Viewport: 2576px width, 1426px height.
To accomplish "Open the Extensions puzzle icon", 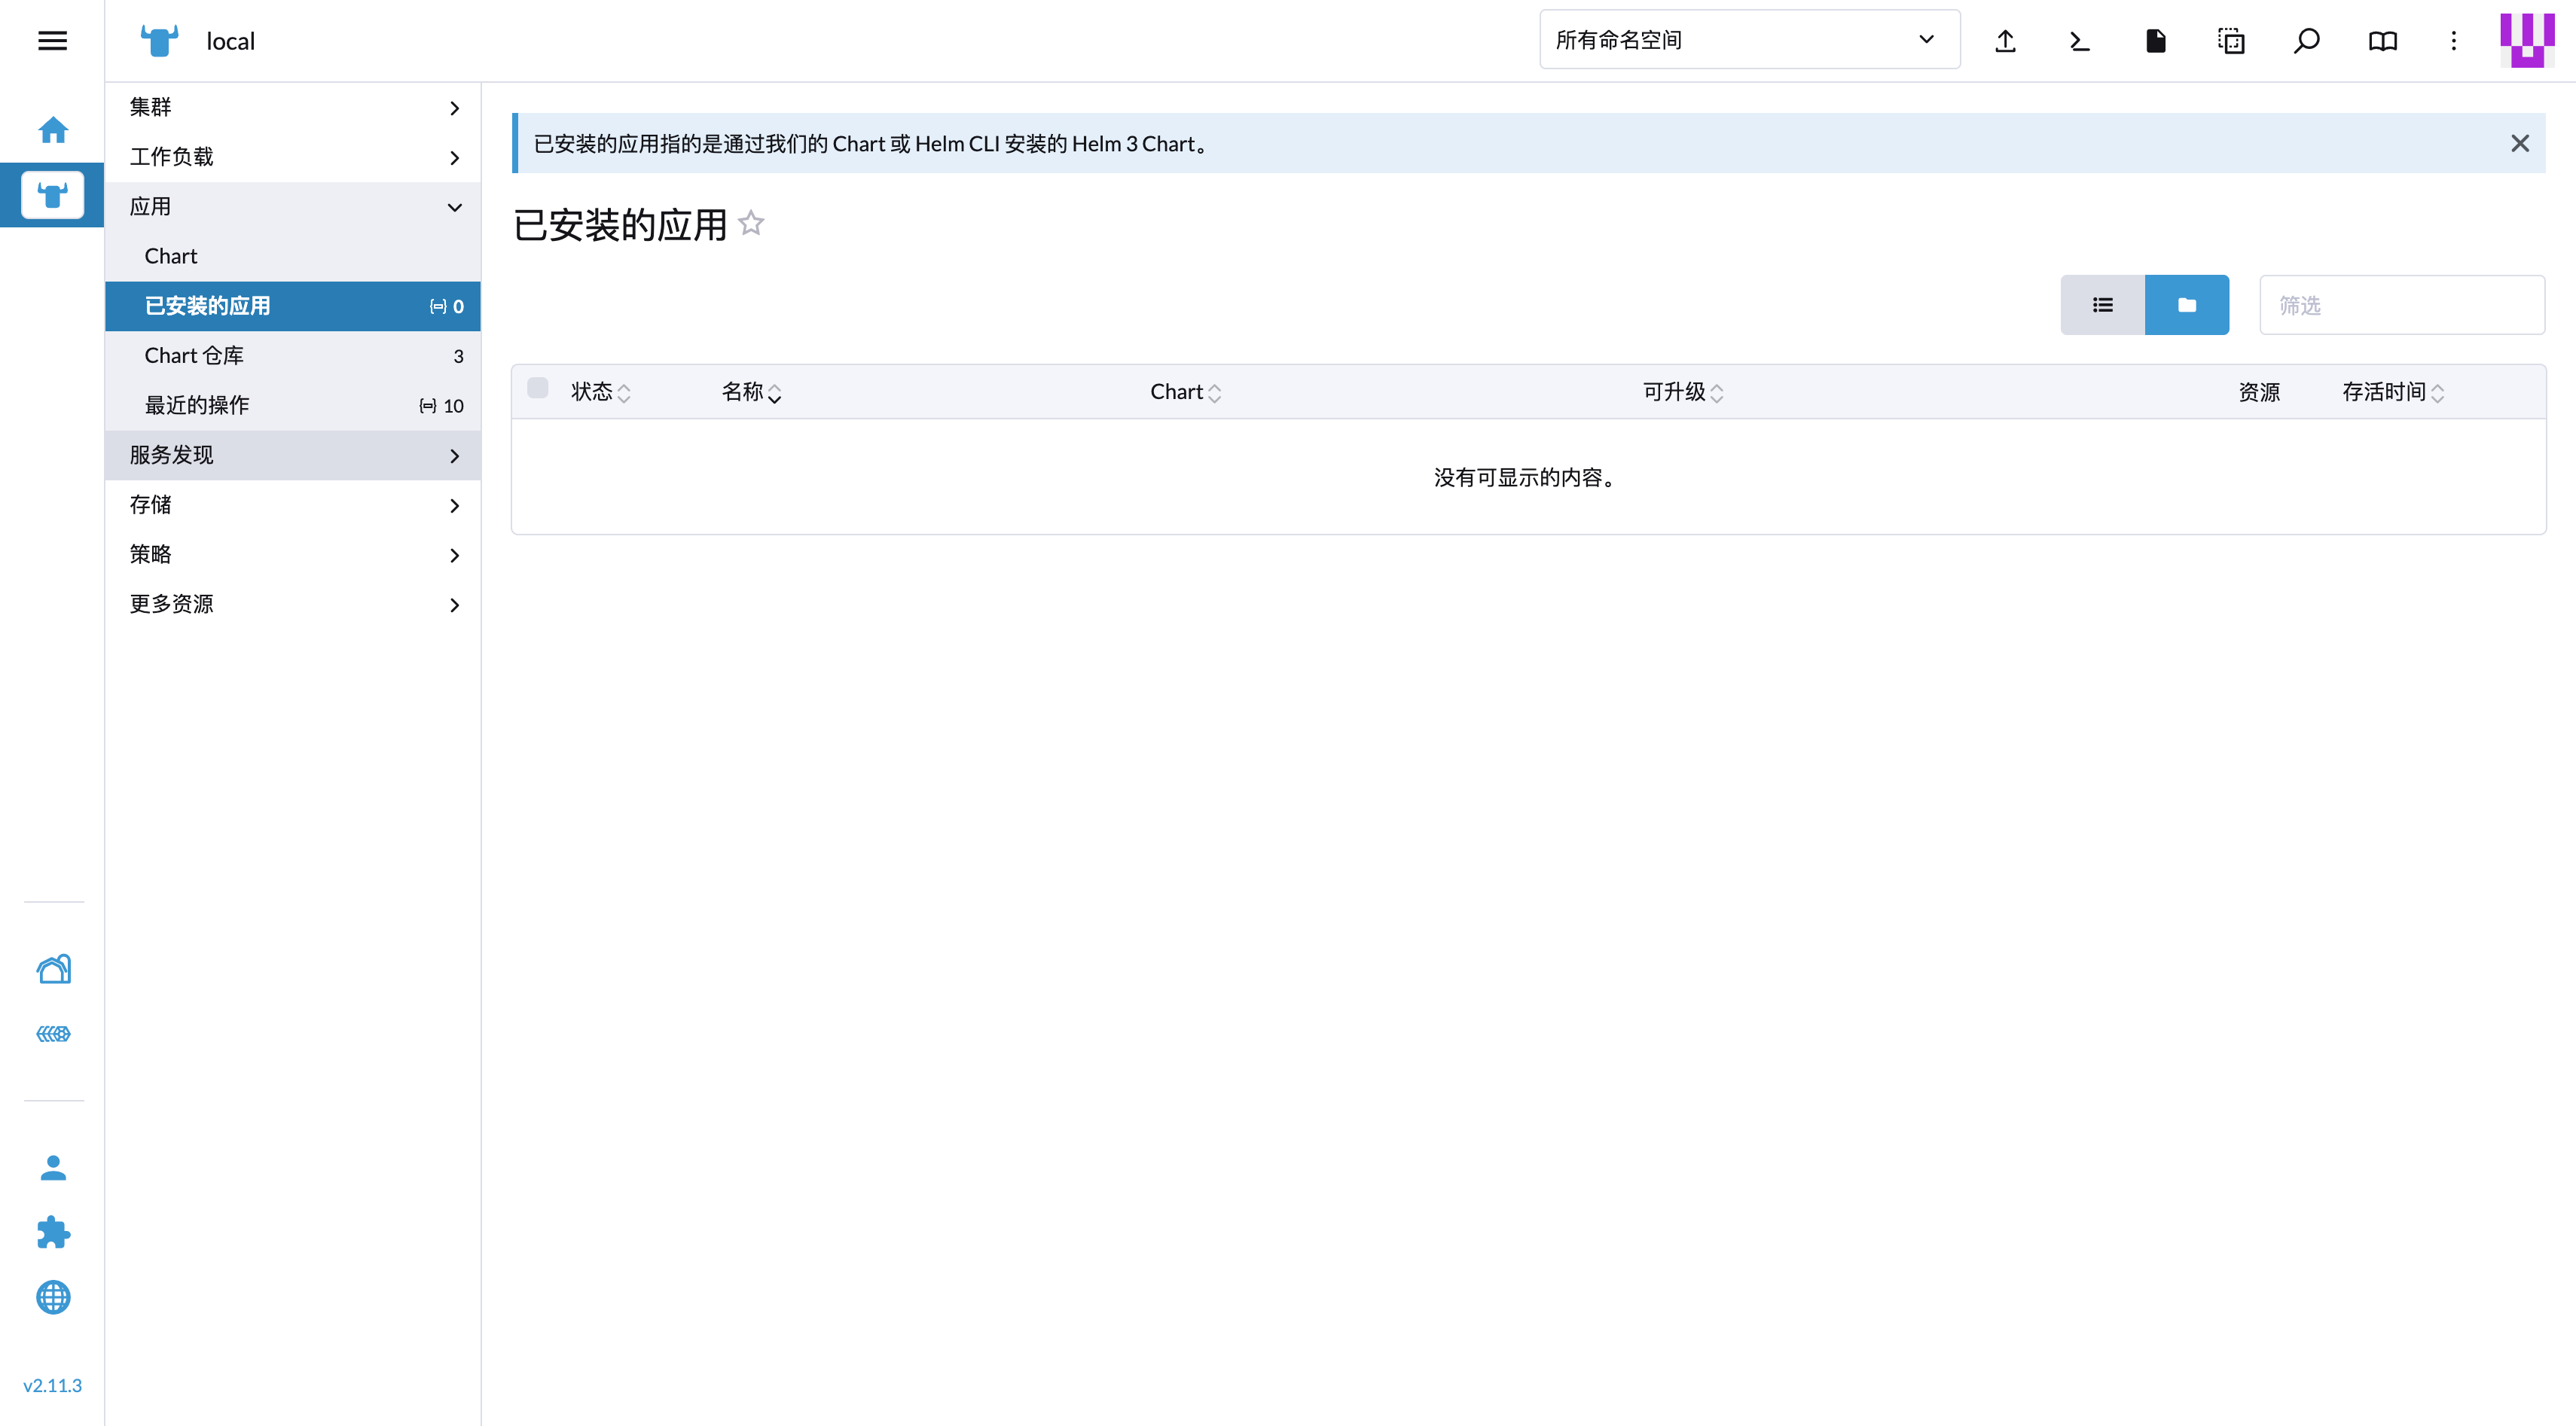I will (53, 1233).
